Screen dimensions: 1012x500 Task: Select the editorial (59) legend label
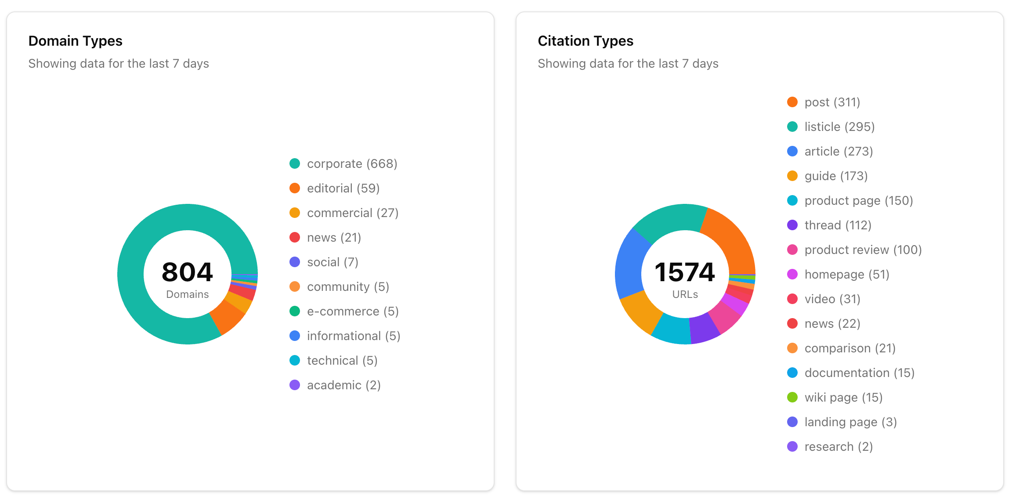pos(343,188)
